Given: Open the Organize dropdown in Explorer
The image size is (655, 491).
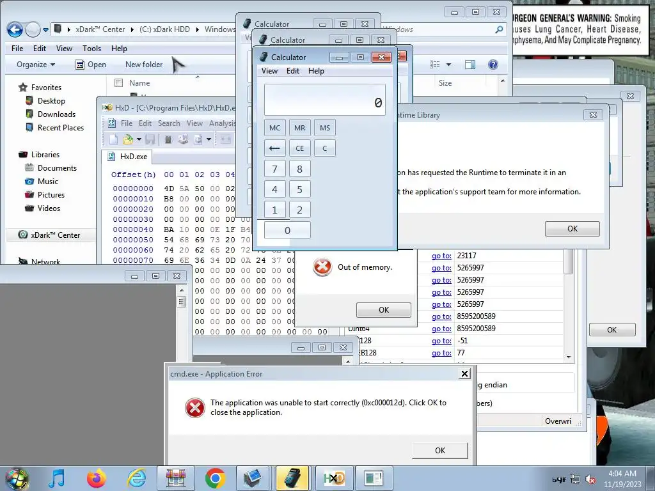Looking at the screenshot, I should coord(36,65).
